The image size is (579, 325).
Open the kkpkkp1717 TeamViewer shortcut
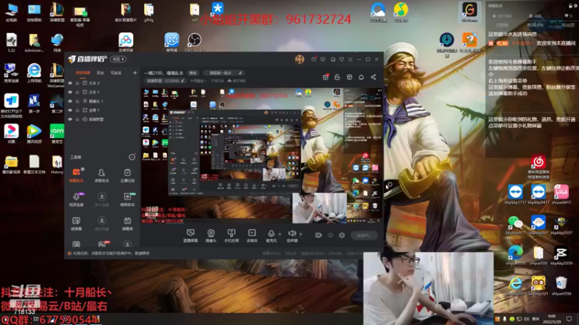(515, 194)
